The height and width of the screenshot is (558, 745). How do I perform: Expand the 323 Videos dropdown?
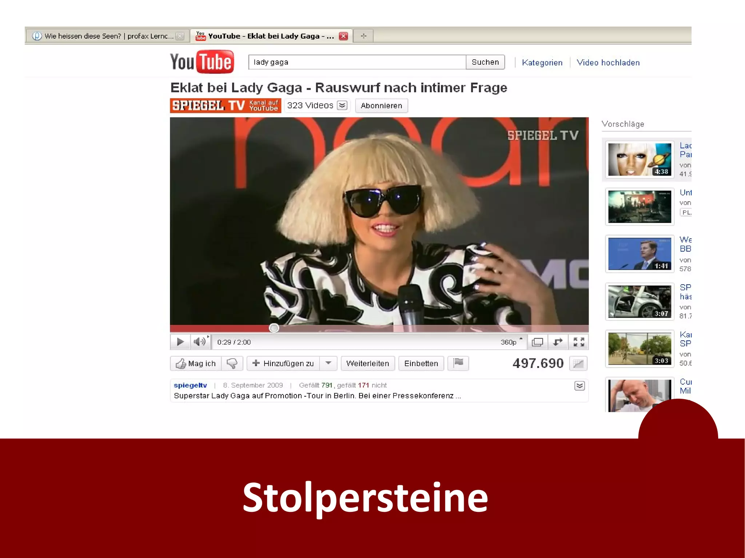click(342, 105)
